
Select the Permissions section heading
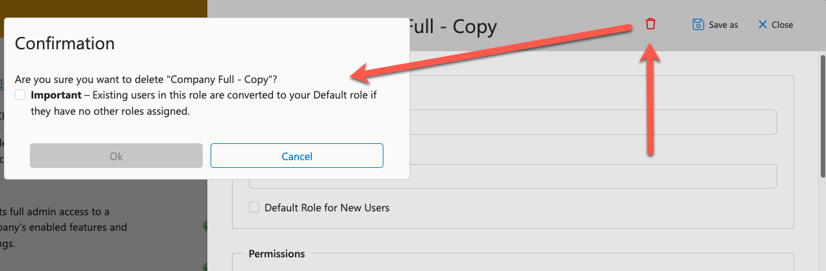(277, 253)
